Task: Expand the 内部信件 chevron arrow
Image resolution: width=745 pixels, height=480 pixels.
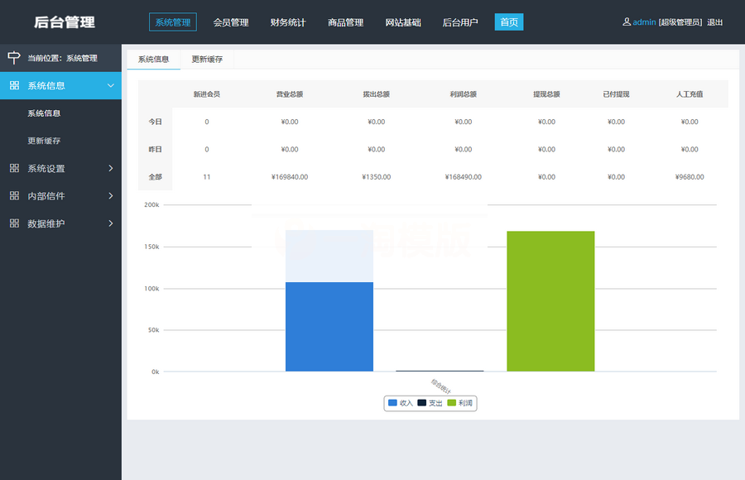Action: 111,196
